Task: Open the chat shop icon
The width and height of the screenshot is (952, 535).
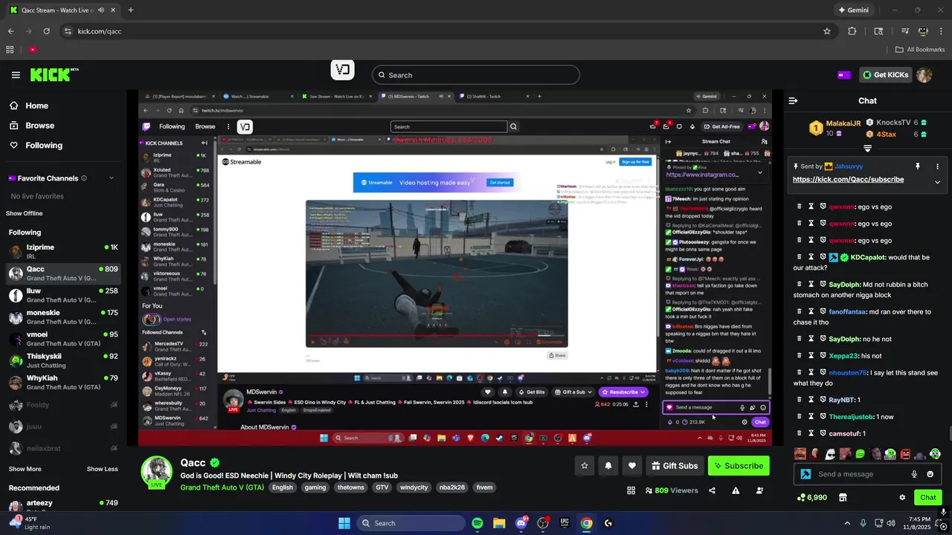Action: point(843,497)
